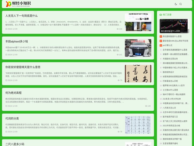Open article 人无完人下一句到底是什么
Image resolution: width=194 pixels, height=146 pixels.
point(21,16)
